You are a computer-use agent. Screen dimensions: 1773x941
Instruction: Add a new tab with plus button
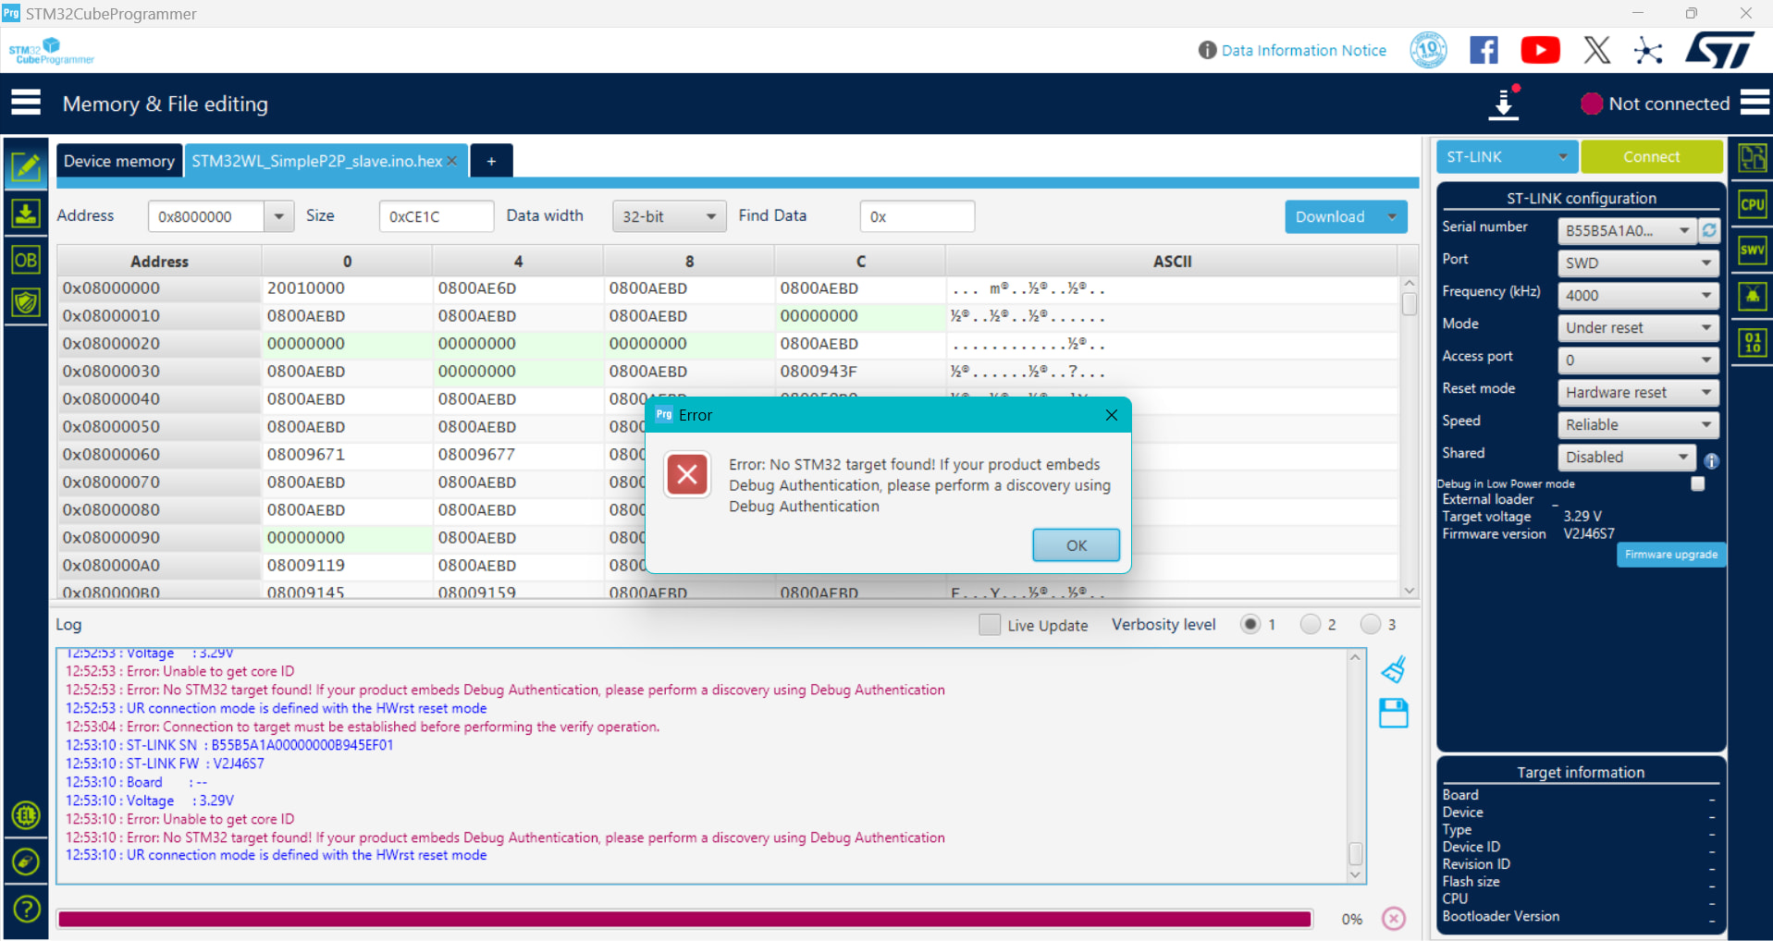(x=491, y=161)
